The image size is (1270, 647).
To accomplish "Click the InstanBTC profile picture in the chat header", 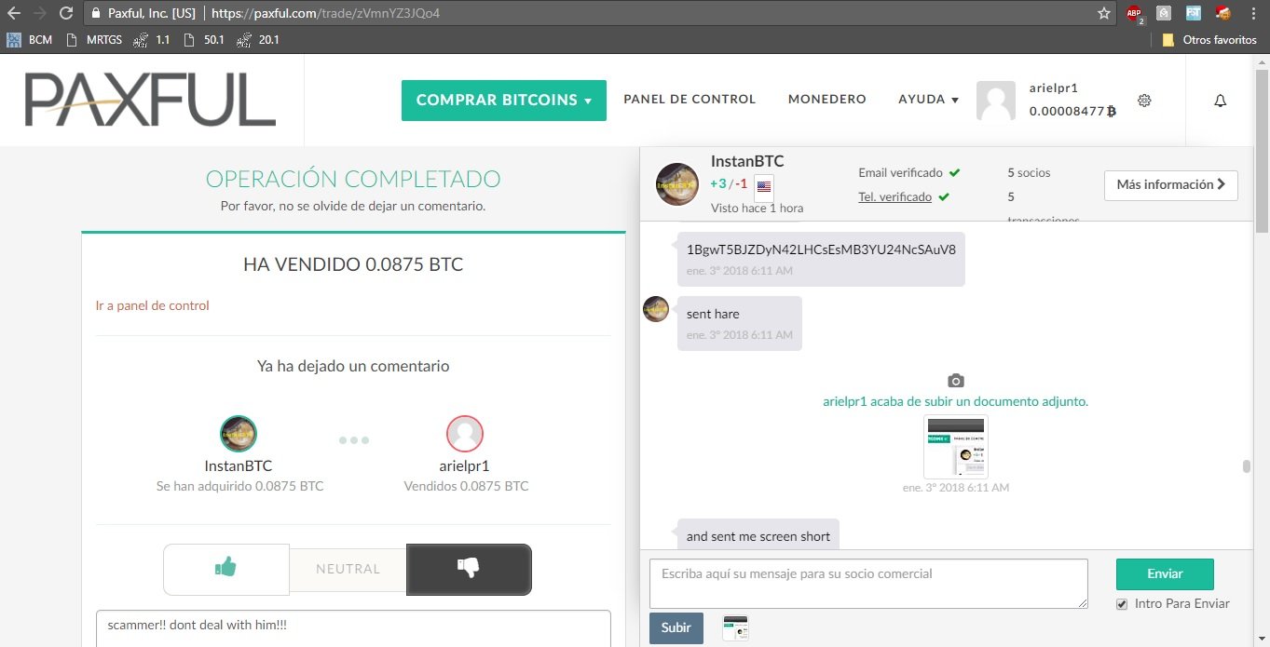I will [x=677, y=184].
